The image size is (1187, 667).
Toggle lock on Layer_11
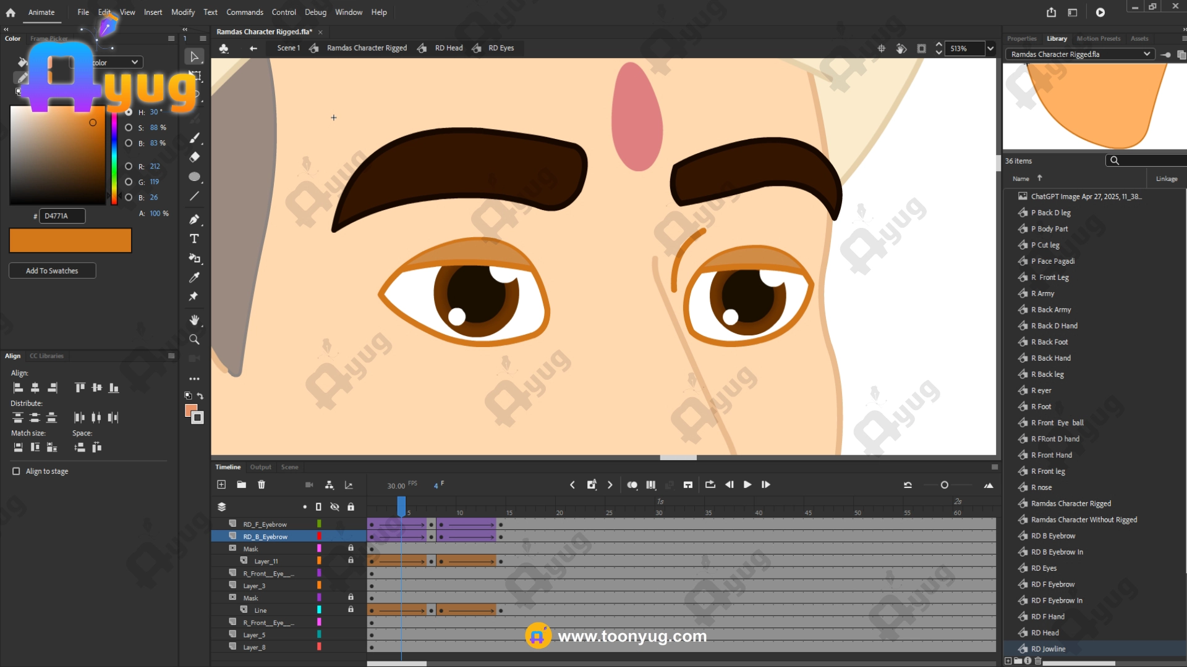click(351, 561)
